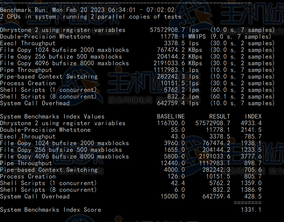Select the BASELINE column header

[171, 116]
